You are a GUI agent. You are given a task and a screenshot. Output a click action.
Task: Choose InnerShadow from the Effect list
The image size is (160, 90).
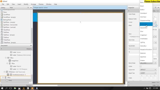(x=146, y=39)
